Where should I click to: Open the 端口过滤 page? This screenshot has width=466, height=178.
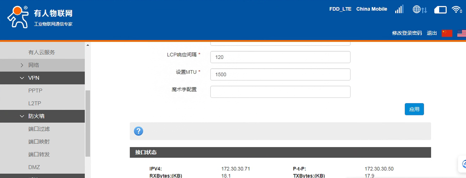coord(39,129)
